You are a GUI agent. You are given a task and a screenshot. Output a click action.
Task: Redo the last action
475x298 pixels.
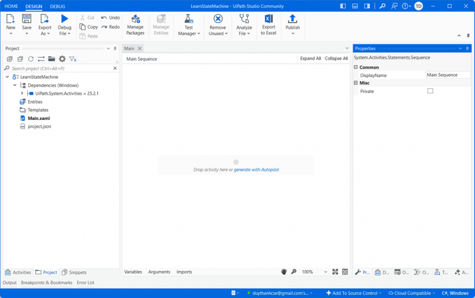(x=110, y=27)
